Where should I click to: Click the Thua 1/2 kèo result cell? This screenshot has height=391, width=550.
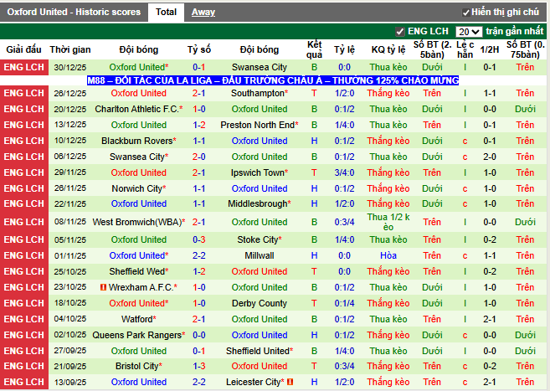pyautogui.click(x=388, y=222)
